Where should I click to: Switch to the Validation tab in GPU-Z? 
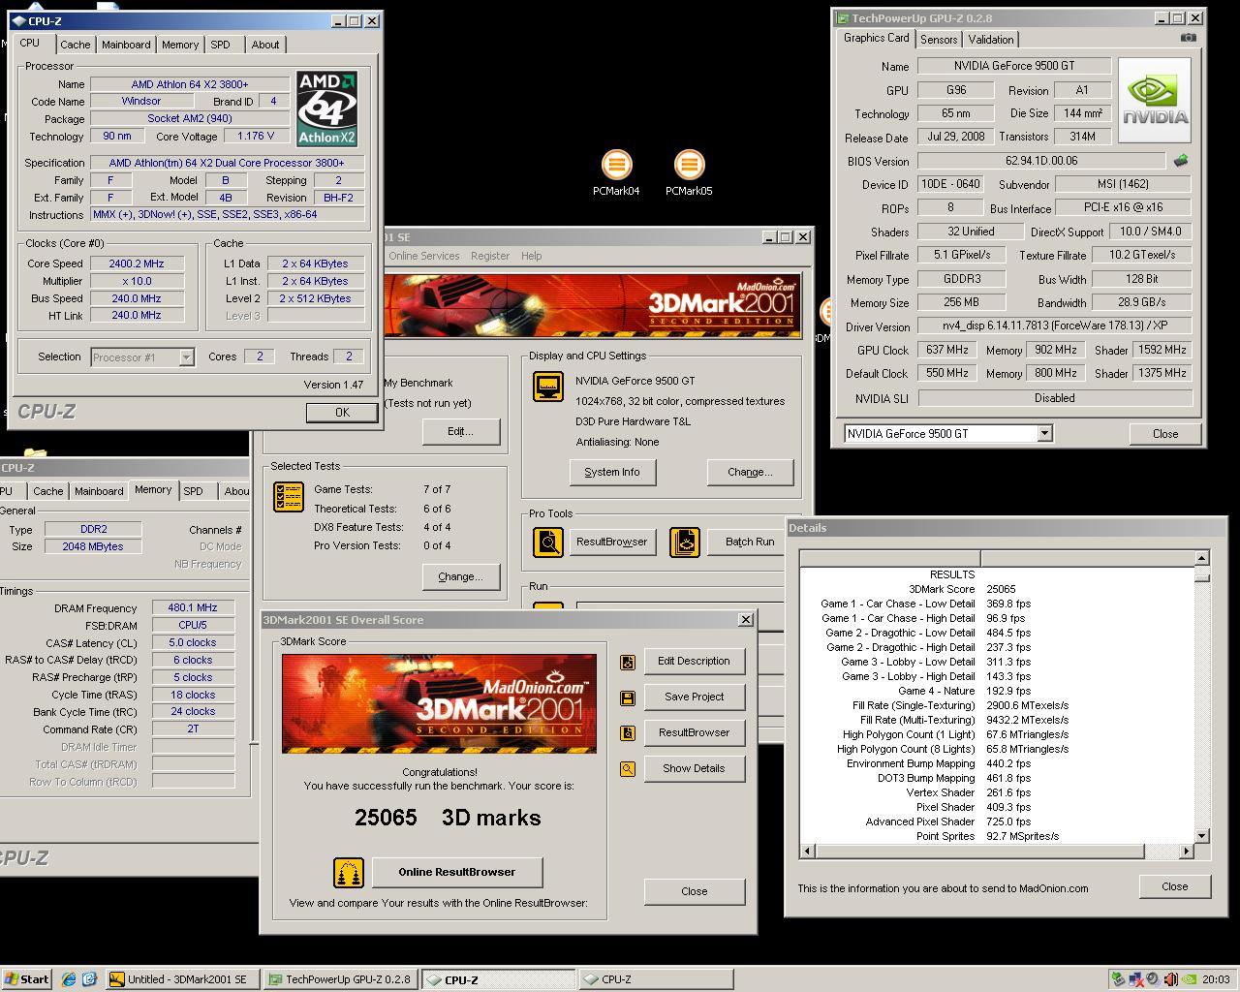(x=991, y=40)
